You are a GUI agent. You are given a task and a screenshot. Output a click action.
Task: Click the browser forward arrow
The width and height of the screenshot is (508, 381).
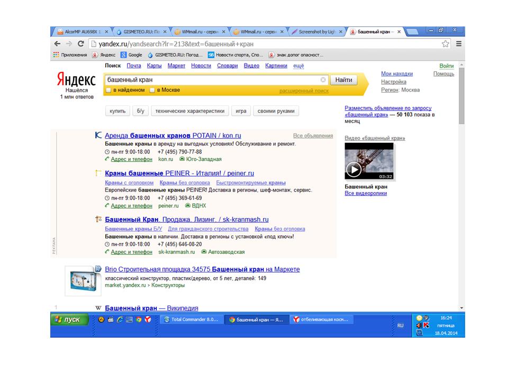pos(69,44)
